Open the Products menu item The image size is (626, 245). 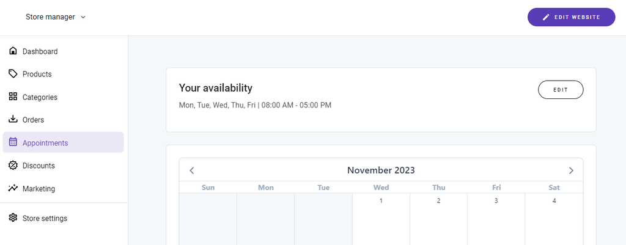click(37, 74)
